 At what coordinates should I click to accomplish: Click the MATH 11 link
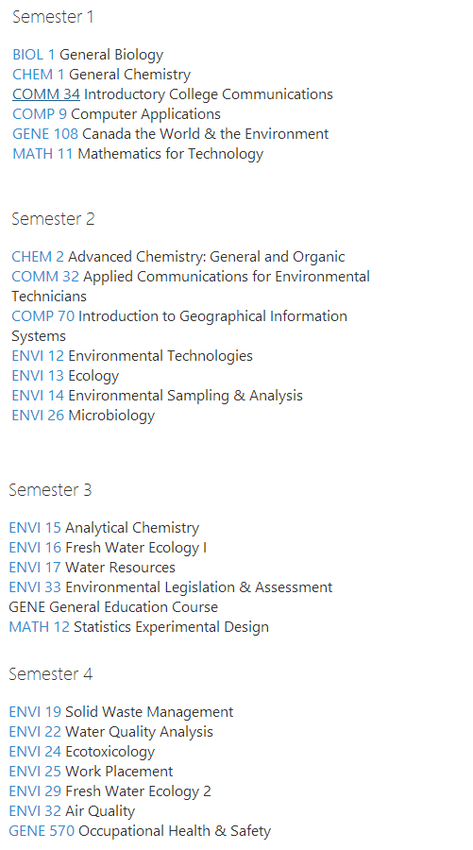point(42,154)
